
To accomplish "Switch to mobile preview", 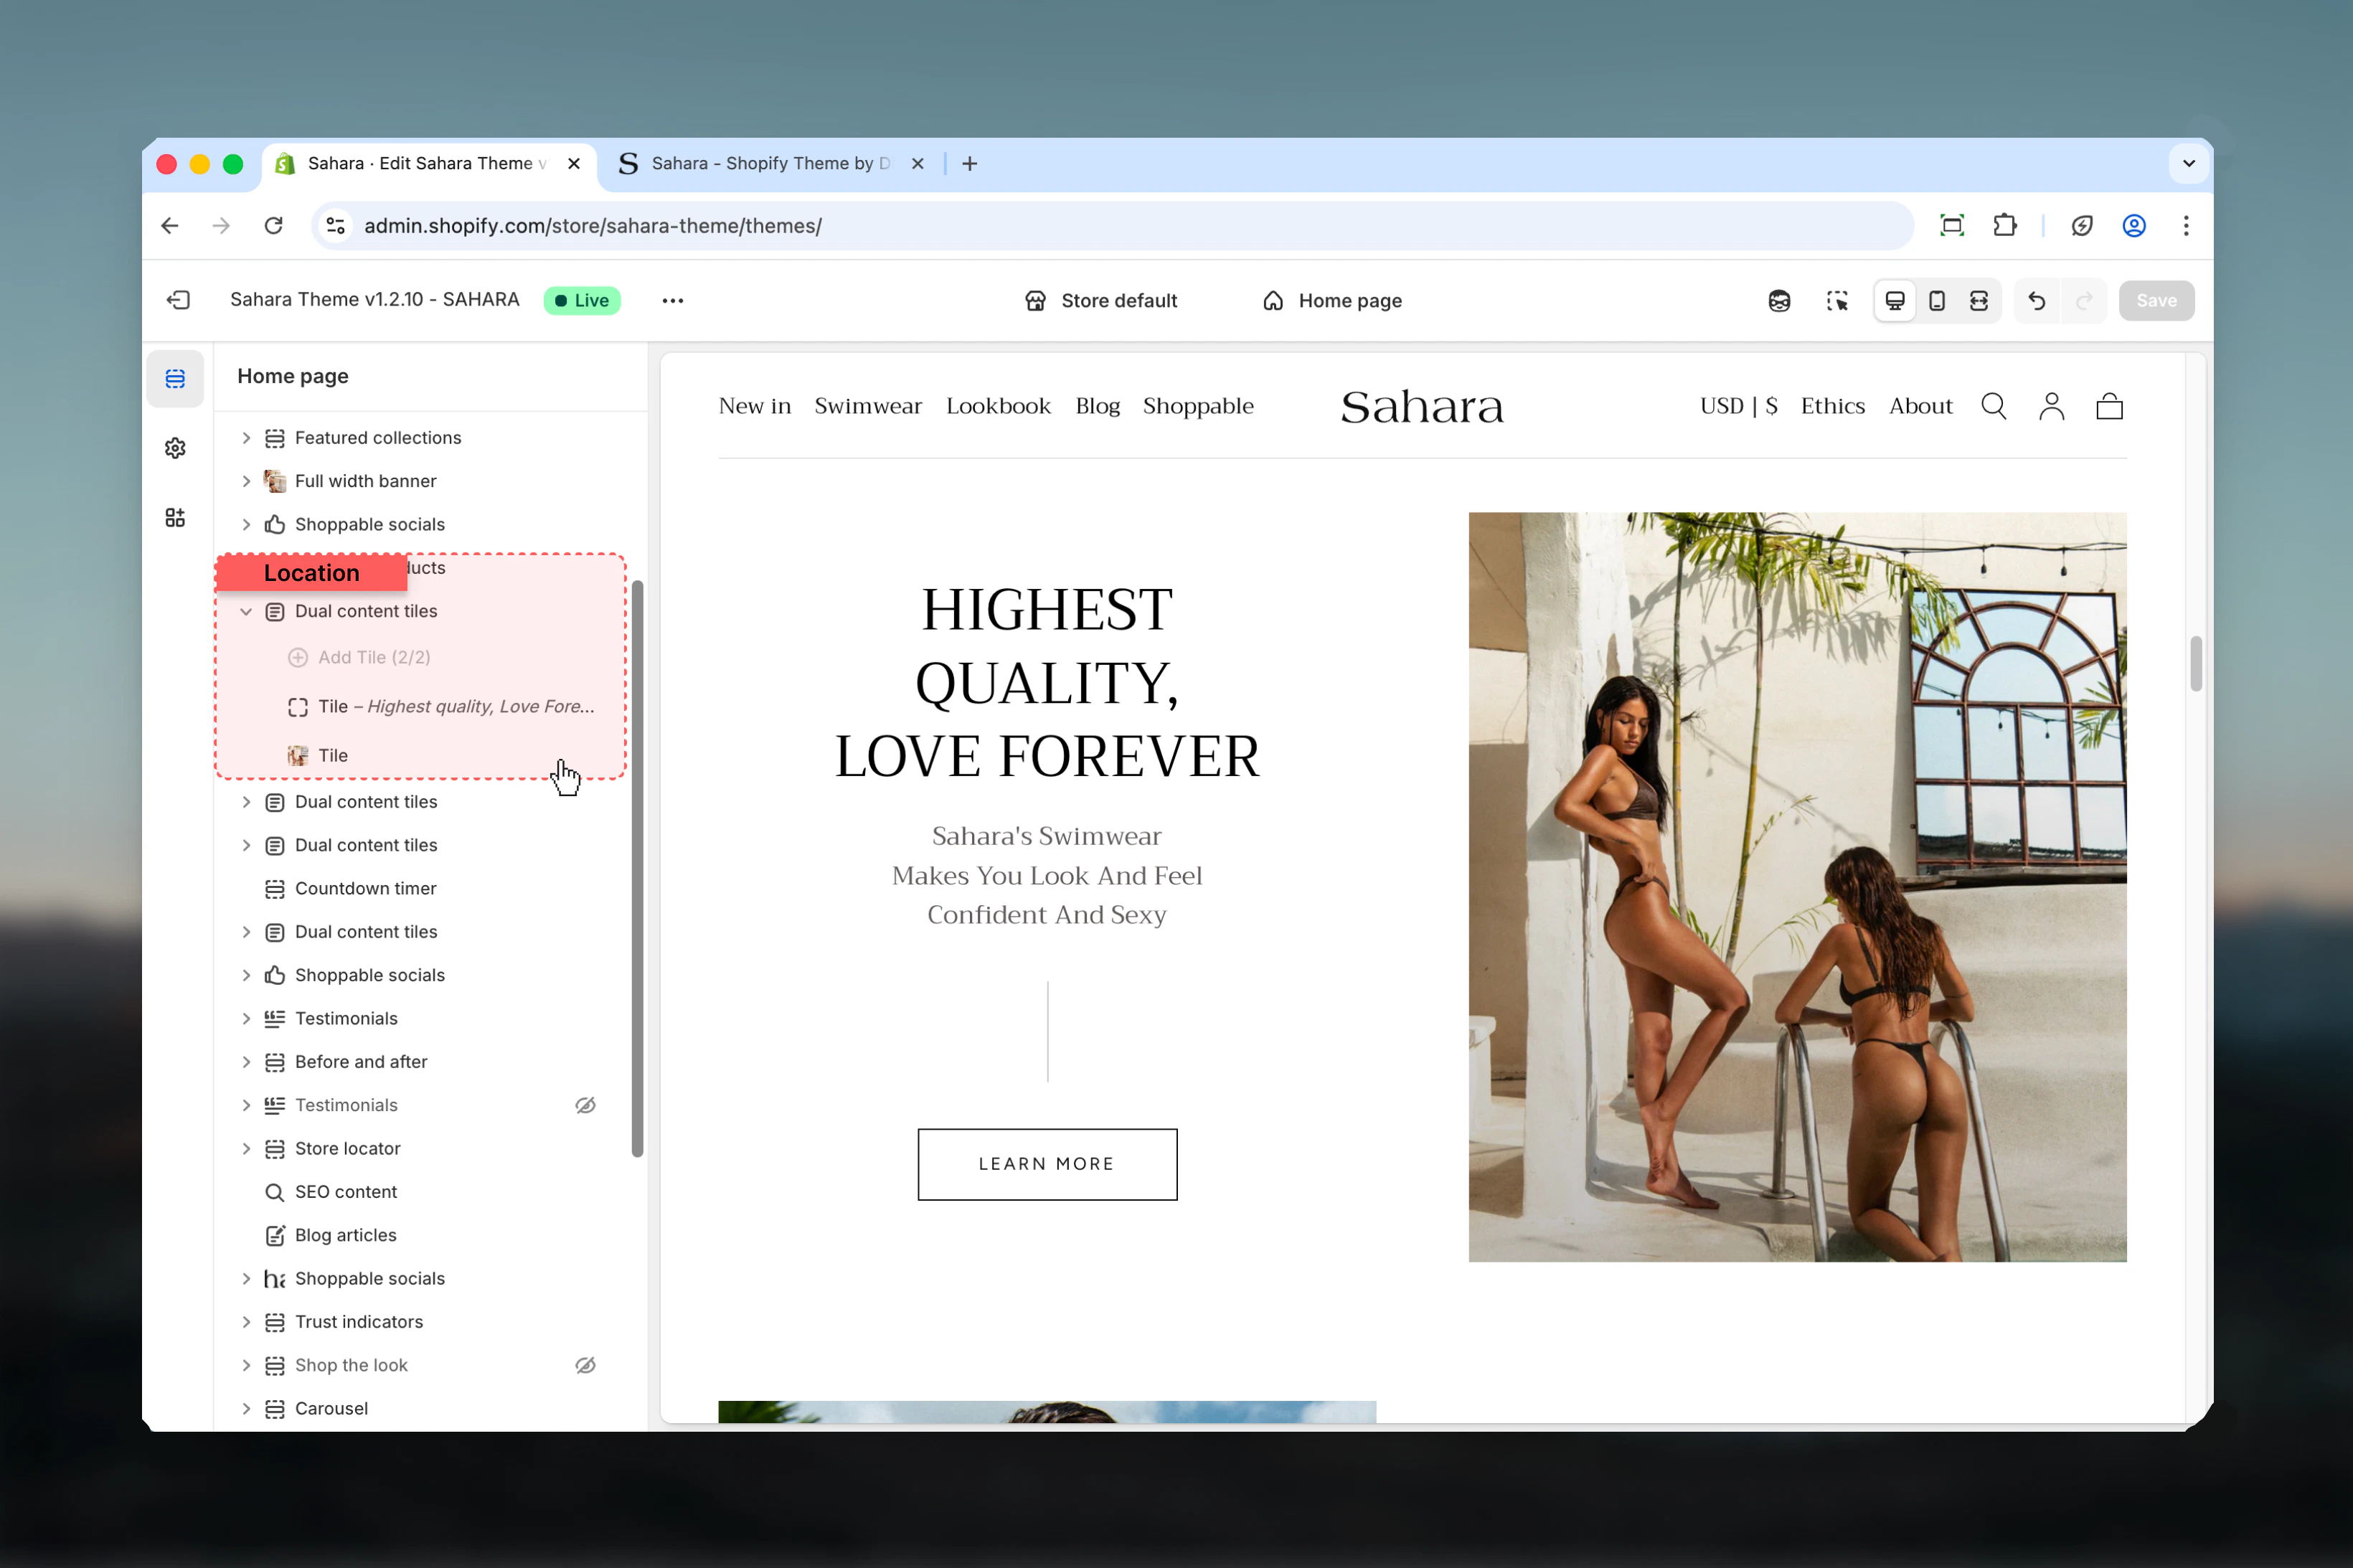I will [1937, 301].
